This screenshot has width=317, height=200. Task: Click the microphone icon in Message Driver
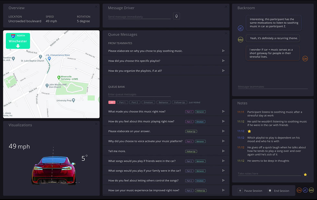[x=177, y=16]
